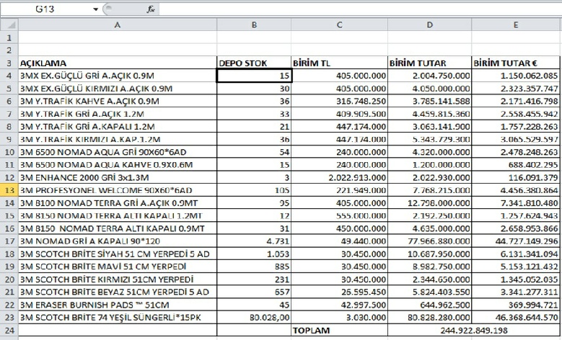This screenshot has height=340, width=562.
Task: Select amount cell 12.798.000.000
Action: (x=430, y=203)
